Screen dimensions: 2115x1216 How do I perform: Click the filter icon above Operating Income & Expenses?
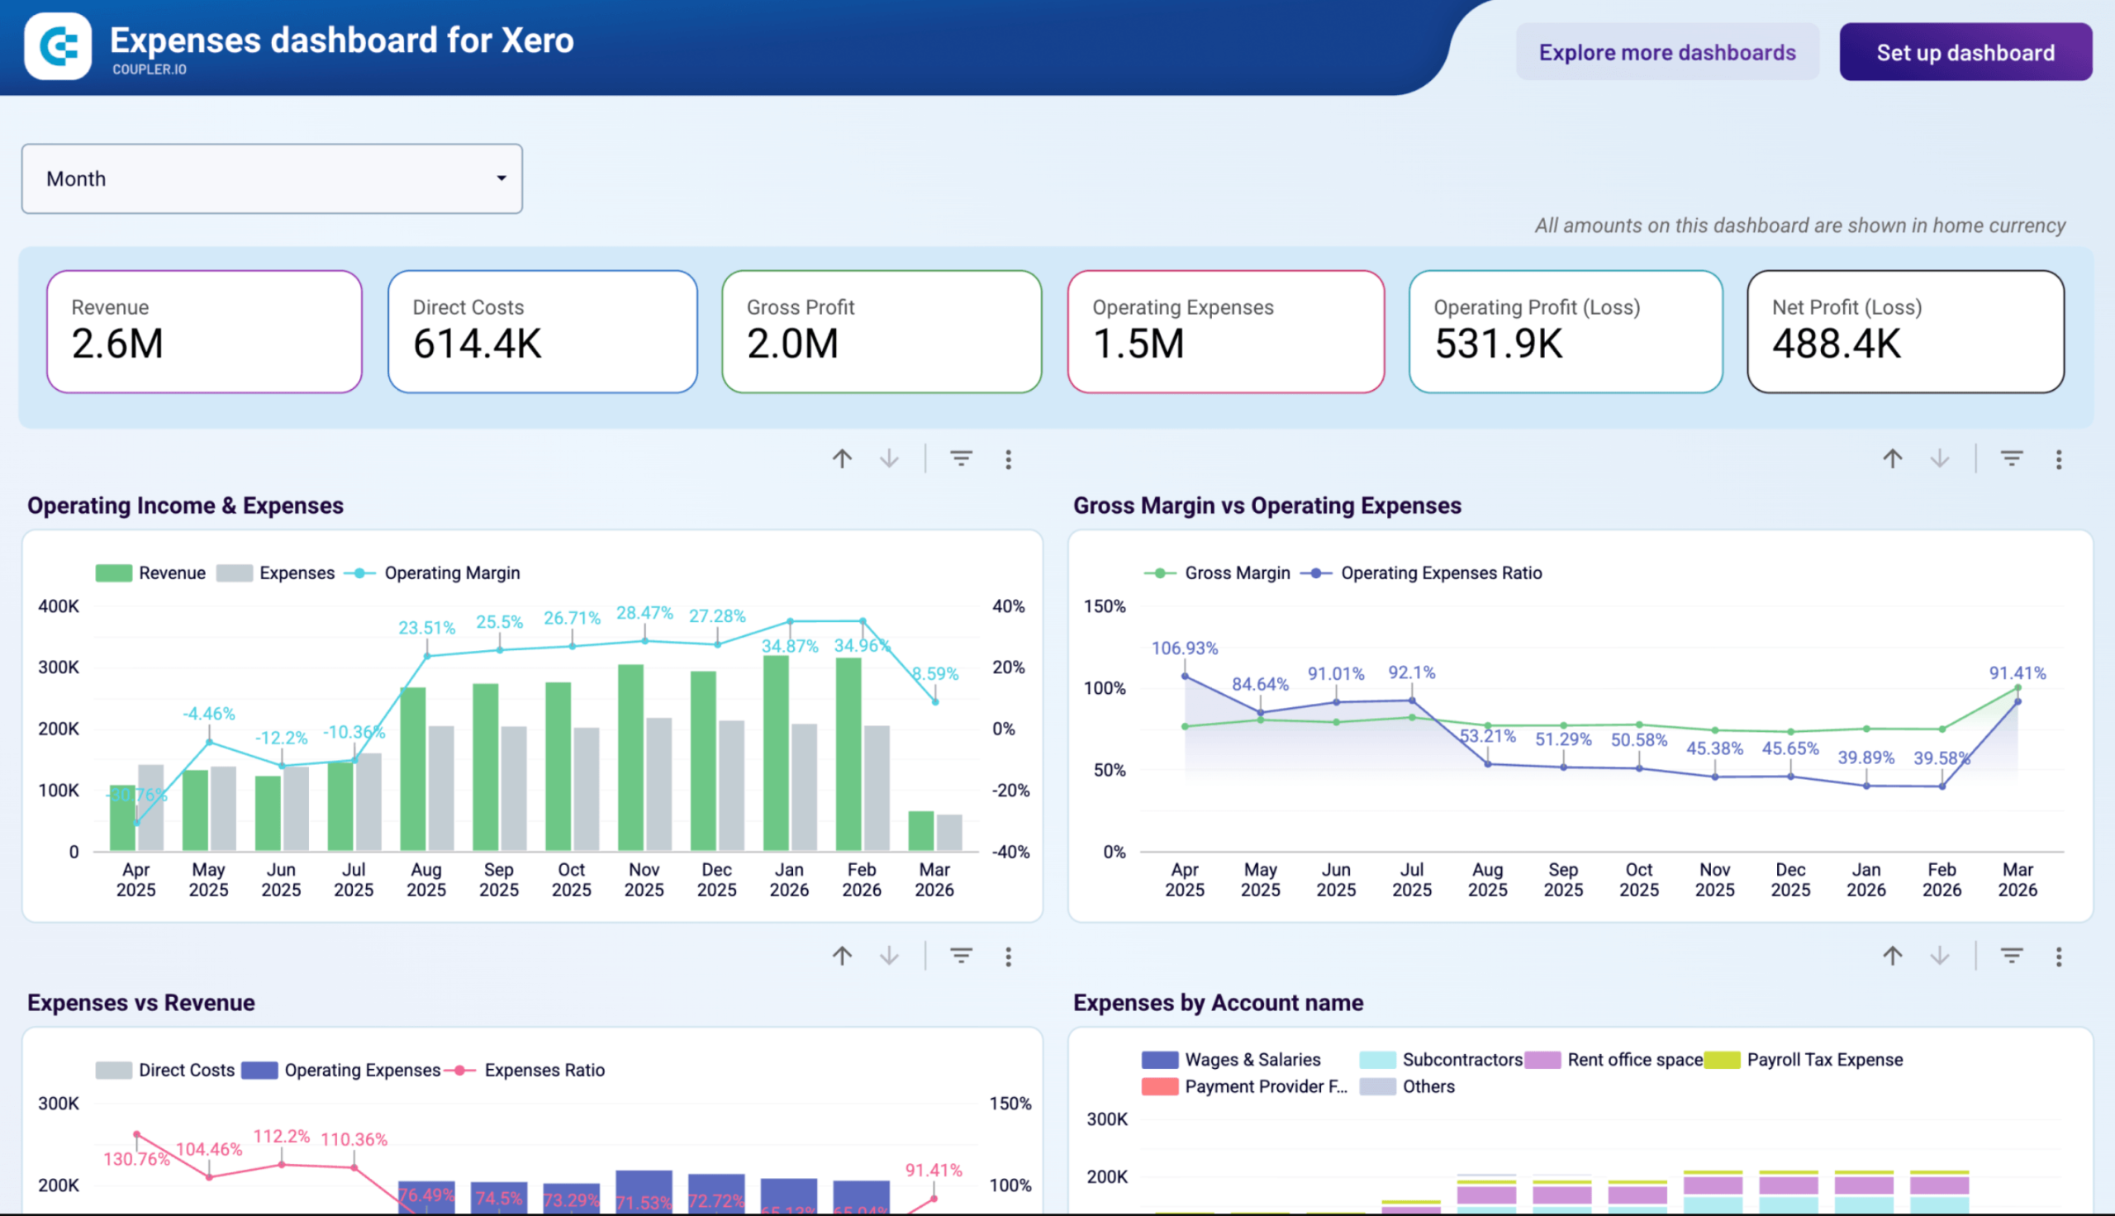pos(960,458)
